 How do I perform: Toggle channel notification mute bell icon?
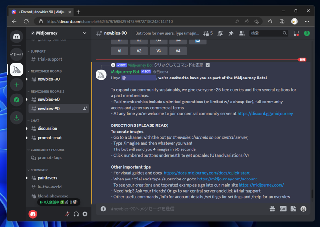pos(220,33)
